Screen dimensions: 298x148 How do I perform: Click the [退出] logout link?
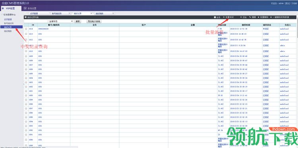(x=287, y=3)
